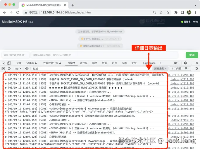
Task: Click the green 发送 send button
Action: (x=192, y=55)
